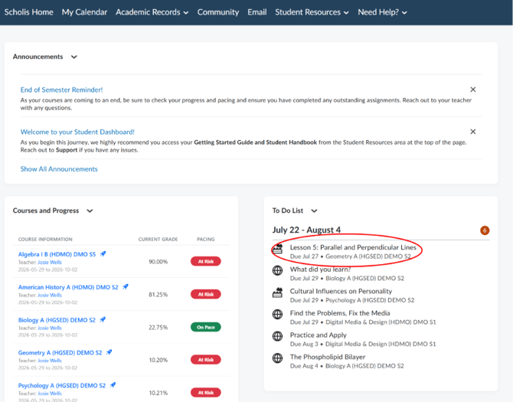Click the 90.00% grade for Algebra I B

(158, 262)
